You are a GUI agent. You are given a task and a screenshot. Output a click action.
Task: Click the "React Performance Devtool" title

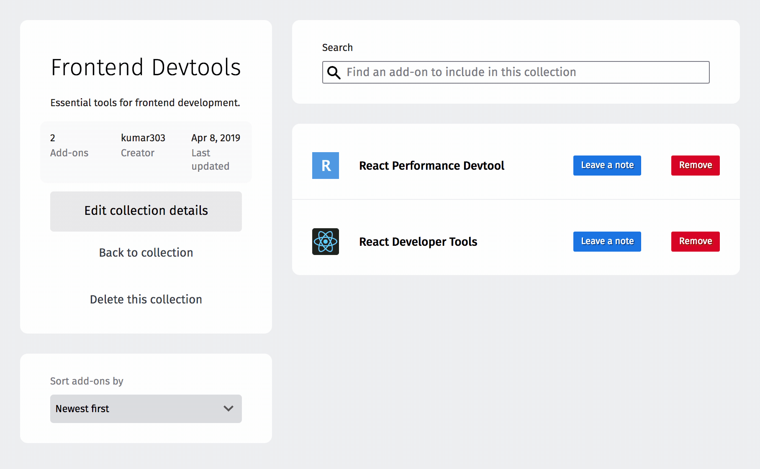pyautogui.click(x=432, y=166)
